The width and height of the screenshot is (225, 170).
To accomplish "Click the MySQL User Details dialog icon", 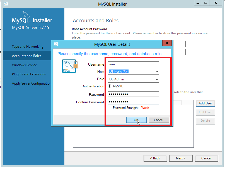I will (56, 44).
